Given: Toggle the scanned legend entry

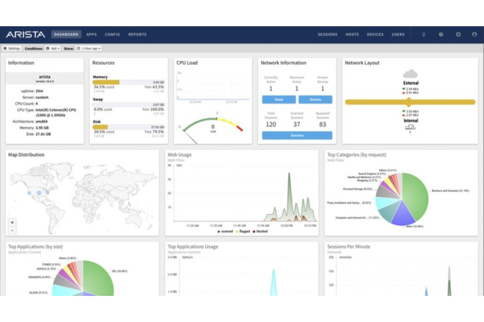Looking at the screenshot, I should click(225, 231).
